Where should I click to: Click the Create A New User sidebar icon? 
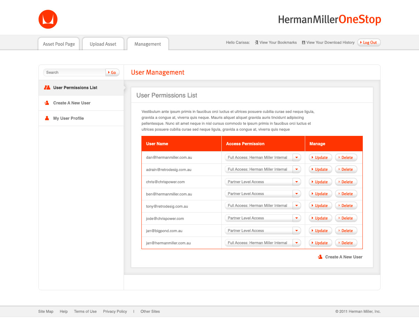click(47, 103)
